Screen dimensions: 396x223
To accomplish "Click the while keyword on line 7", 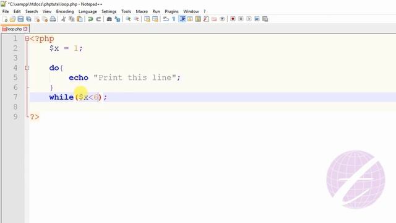I will pos(61,97).
